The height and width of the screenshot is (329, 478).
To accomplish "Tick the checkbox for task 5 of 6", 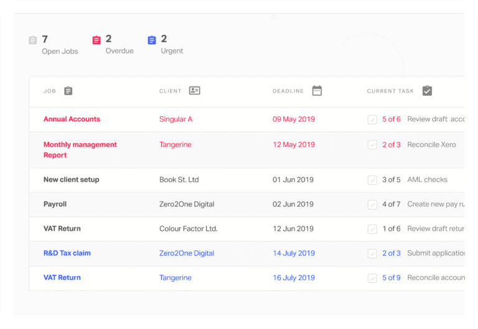I will [x=372, y=119].
